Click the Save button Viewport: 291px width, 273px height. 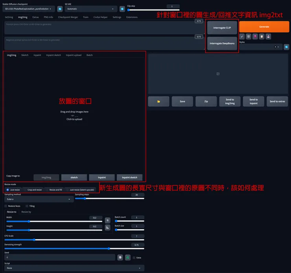click(x=182, y=101)
